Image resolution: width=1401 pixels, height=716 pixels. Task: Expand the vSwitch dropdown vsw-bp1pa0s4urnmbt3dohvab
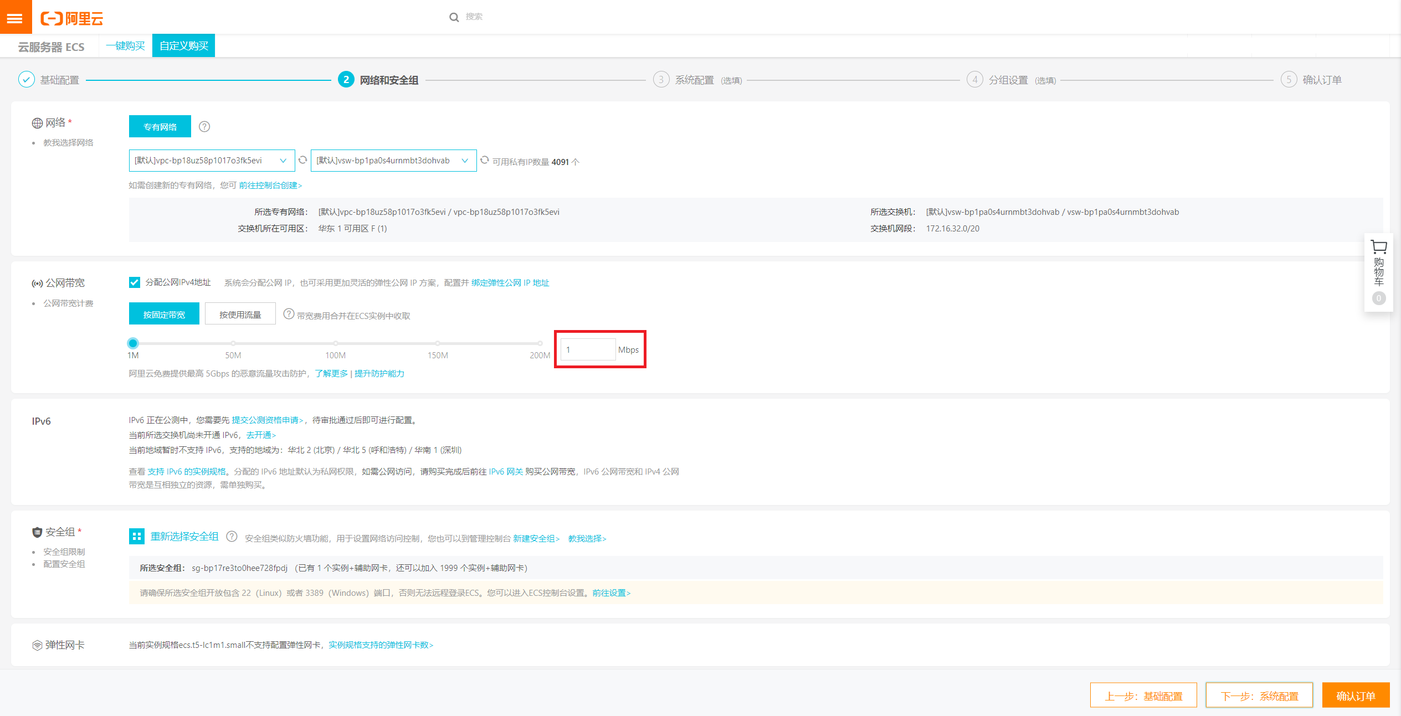(x=393, y=161)
